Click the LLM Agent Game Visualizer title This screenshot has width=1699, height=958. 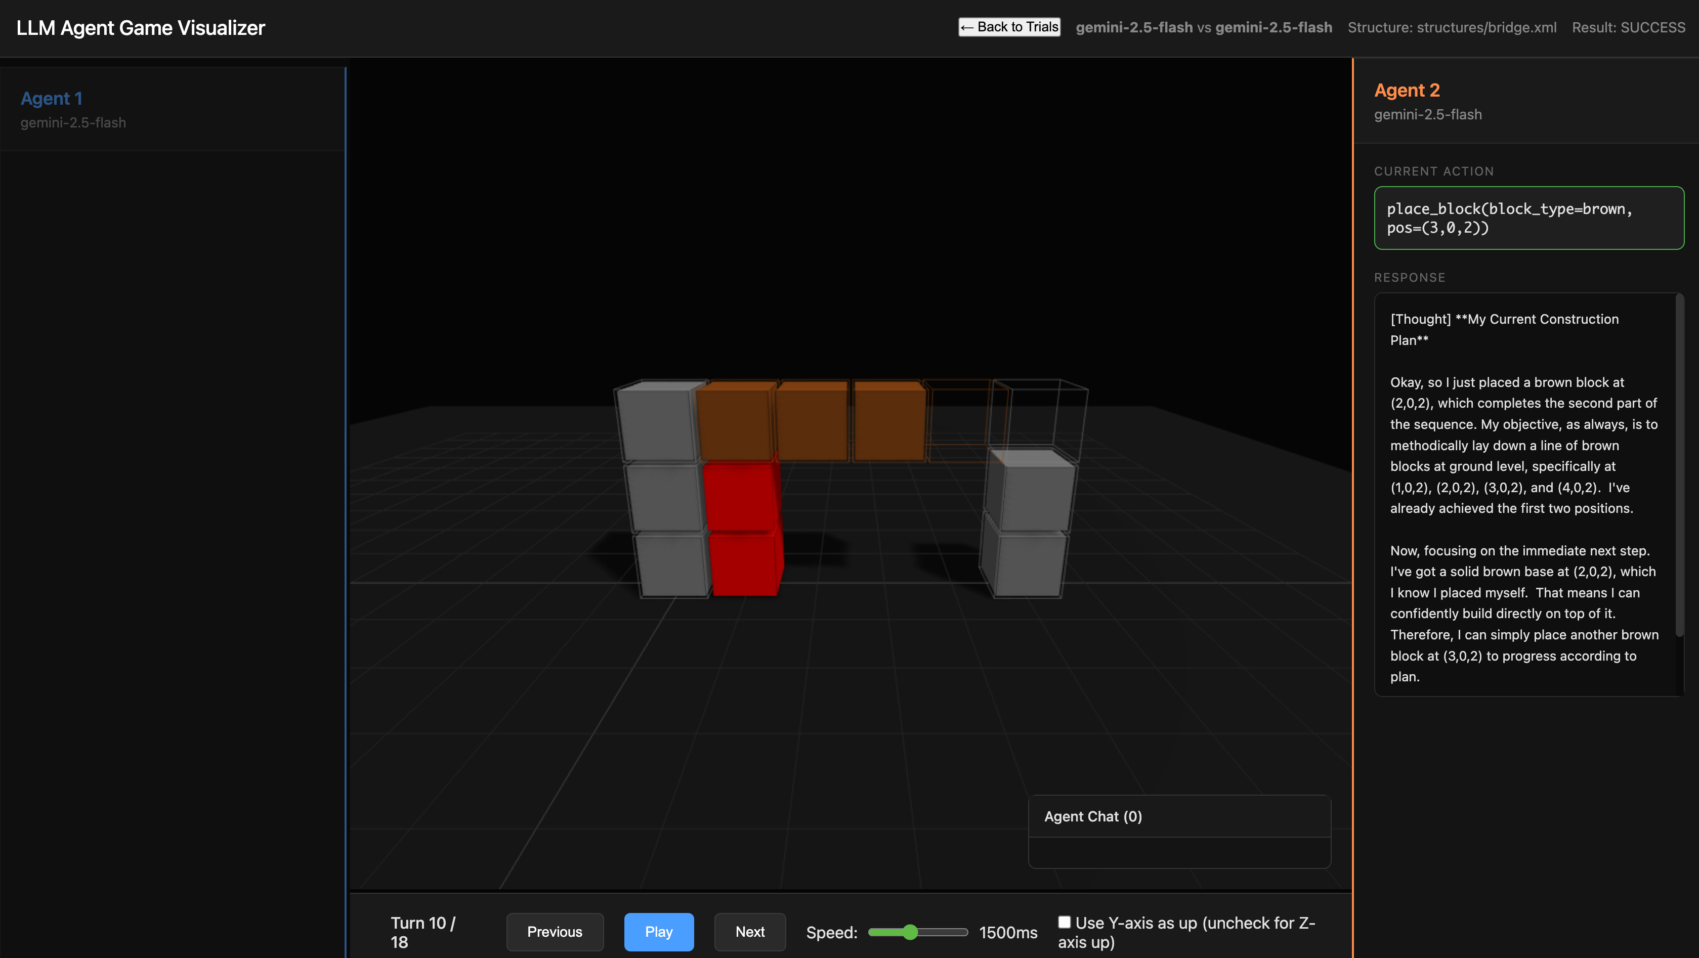click(141, 28)
